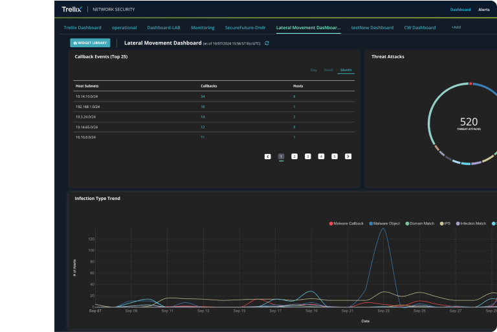
Task: Switch to Dashboard-LAB tab
Action: tap(164, 28)
